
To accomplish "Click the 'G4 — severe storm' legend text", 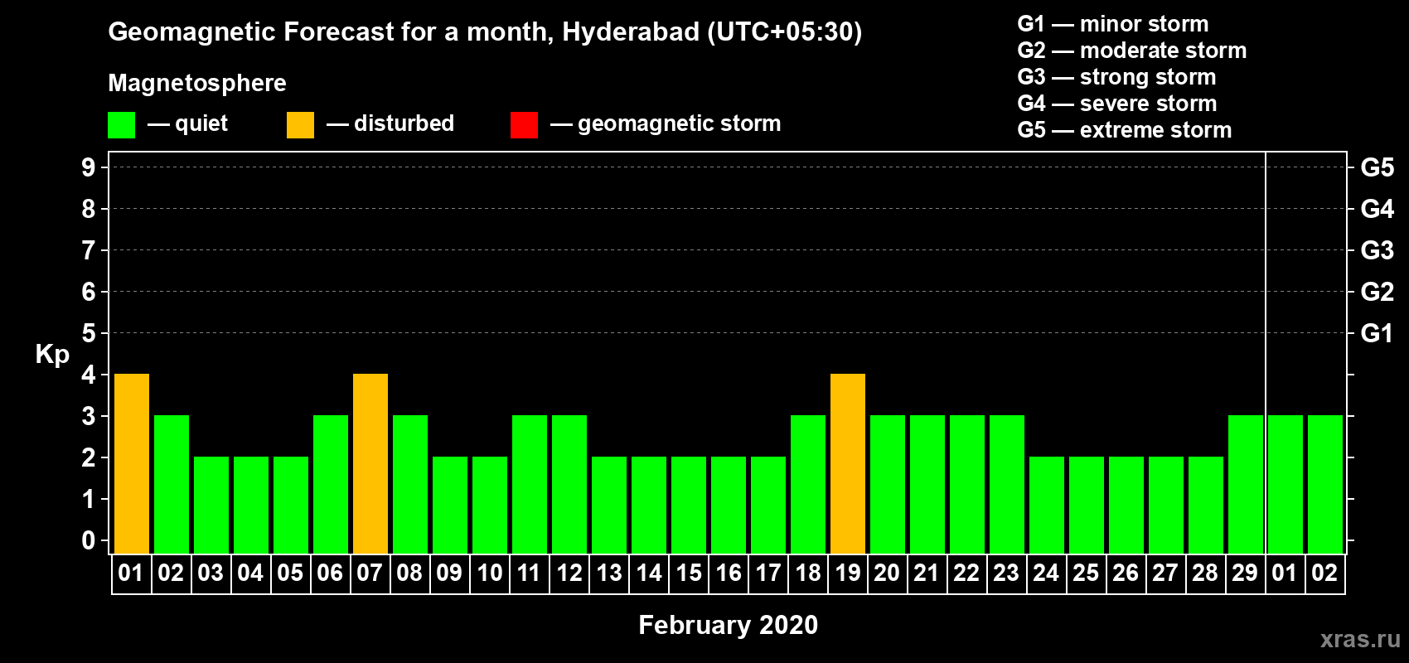I will [x=1116, y=104].
